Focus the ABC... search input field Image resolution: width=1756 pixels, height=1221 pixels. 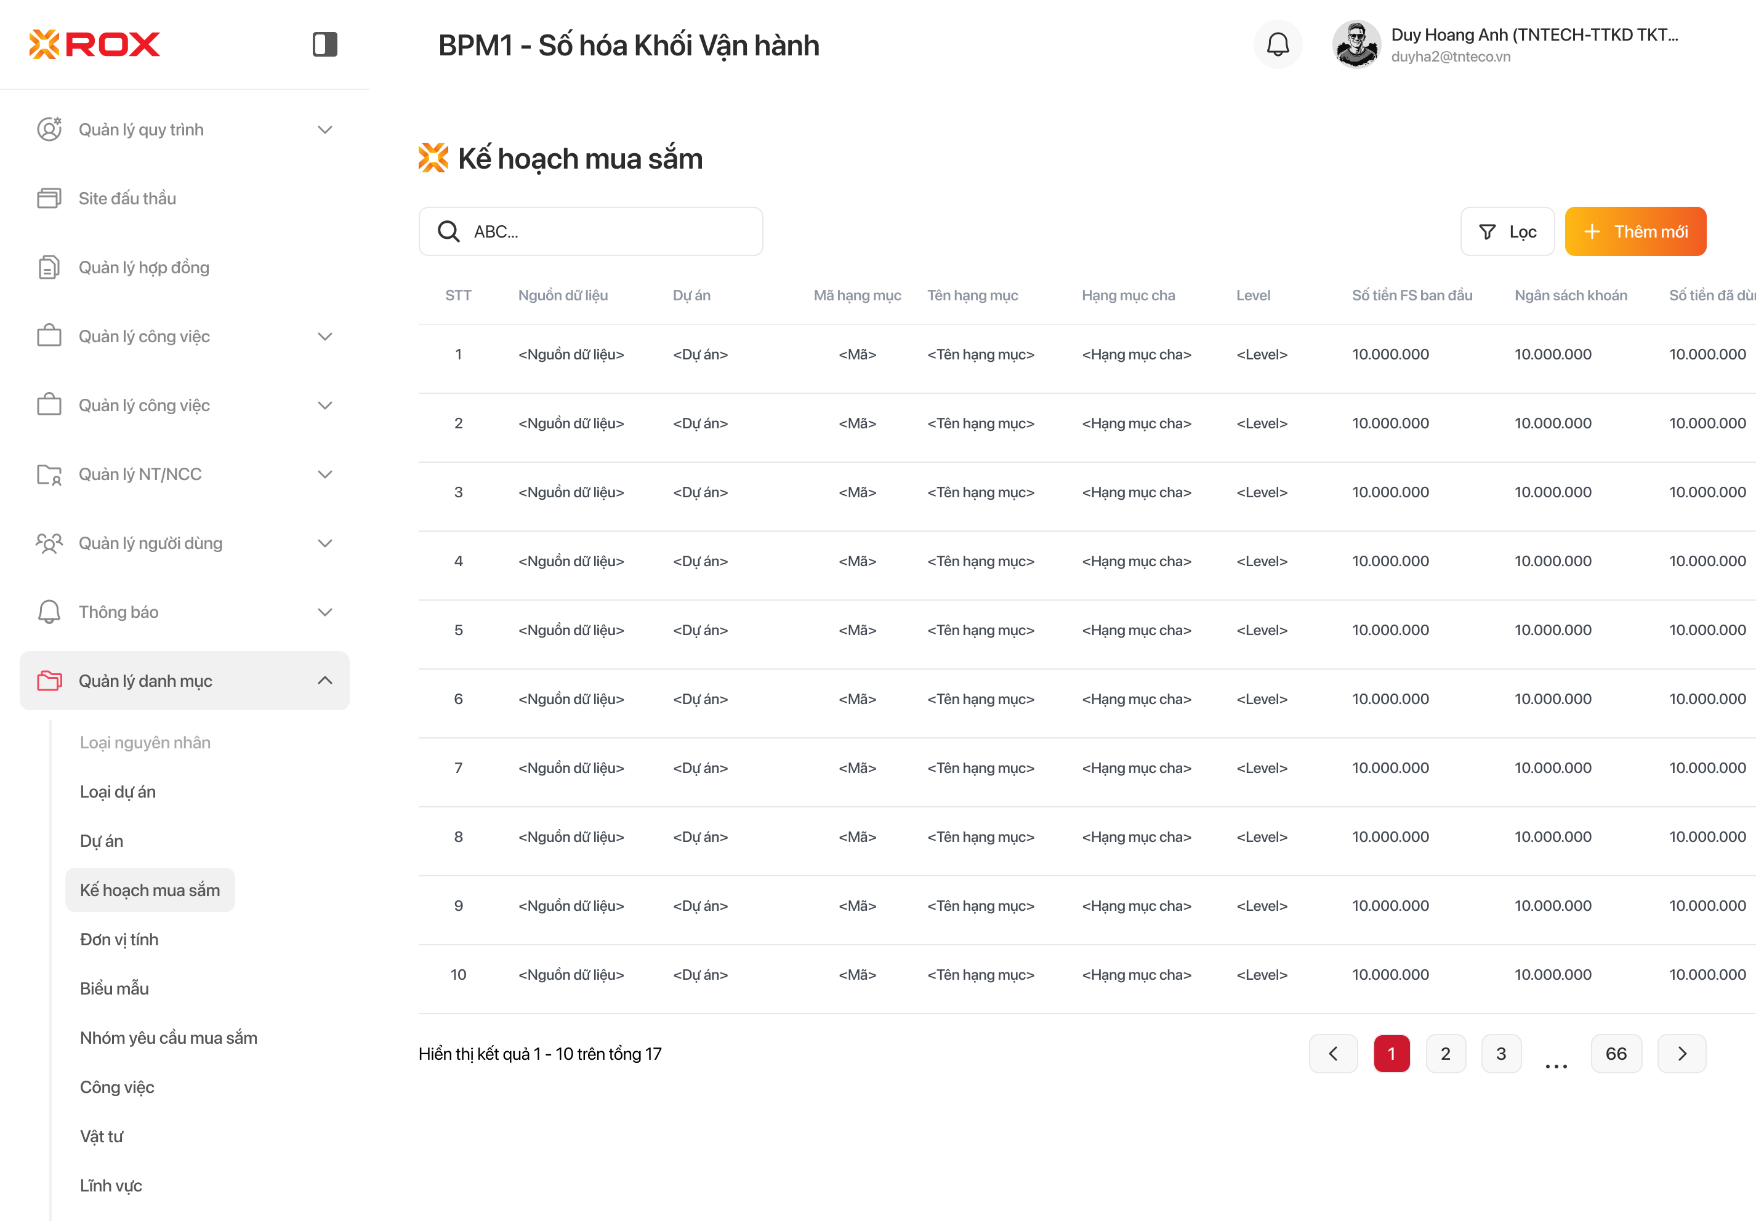612,231
